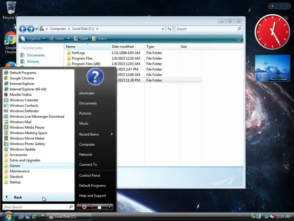Screen dimensions: 294x221
Task: Go Back to the main Start menu
Action: pyautogui.click(x=39, y=197)
